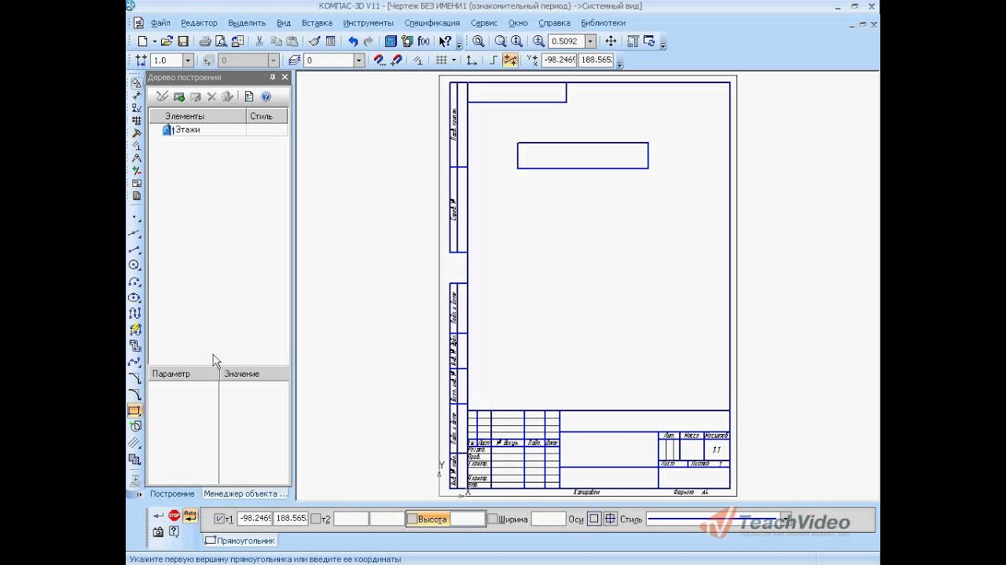Image resolution: width=1006 pixels, height=565 pixels.
Task: Select the Arc tool in the left toolbar
Action: tap(135, 281)
